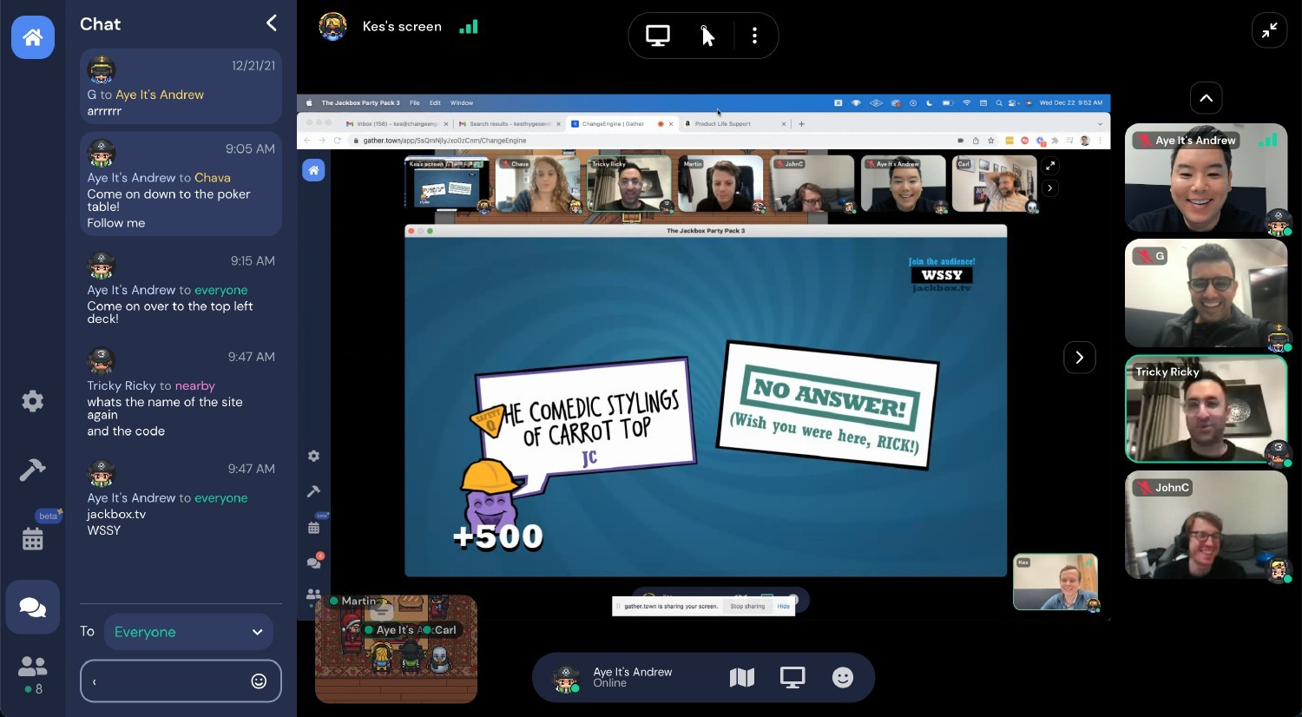1302x717 pixels.
Task: Open the Participants icon showing 8 online
Action: [33, 676]
